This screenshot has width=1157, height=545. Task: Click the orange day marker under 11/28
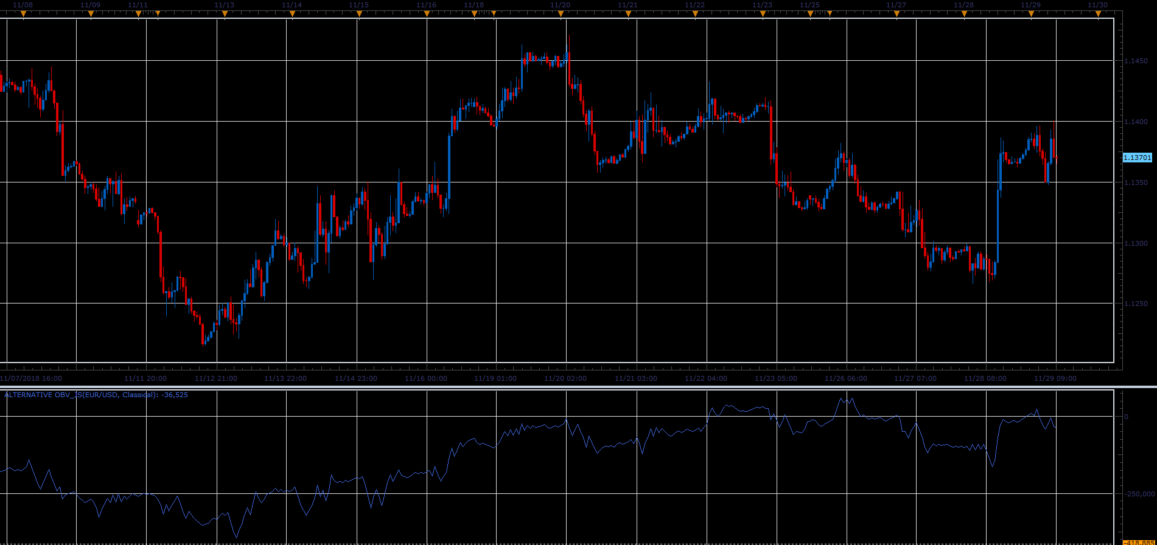pos(964,13)
